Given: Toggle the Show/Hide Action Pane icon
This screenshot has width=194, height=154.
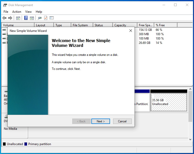Looking at the screenshot, I should [x=32, y=18].
